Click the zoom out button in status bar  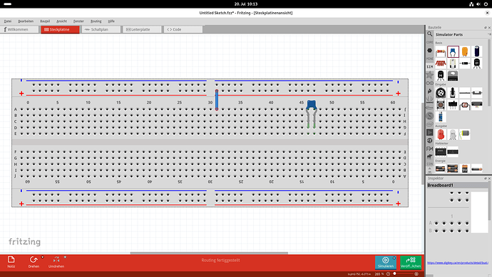click(x=388, y=274)
